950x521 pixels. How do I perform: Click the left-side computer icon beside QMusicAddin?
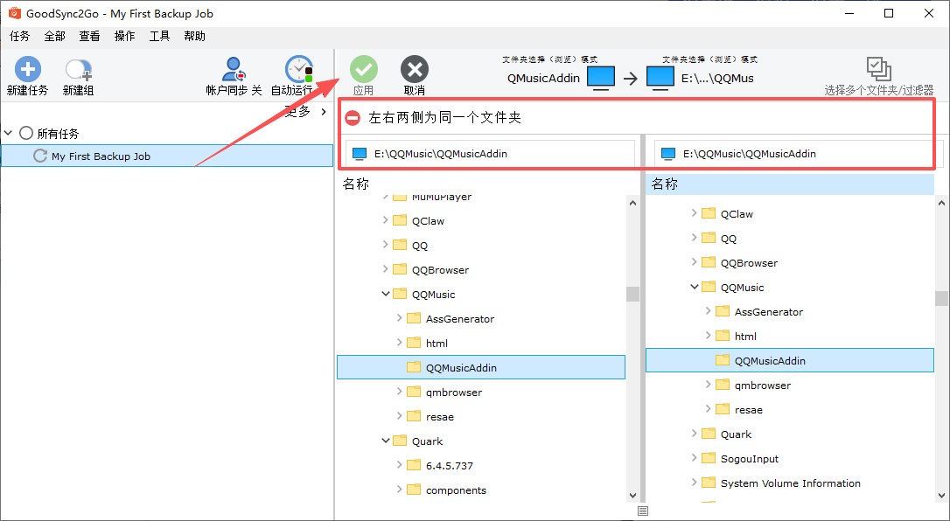pyautogui.click(x=601, y=78)
